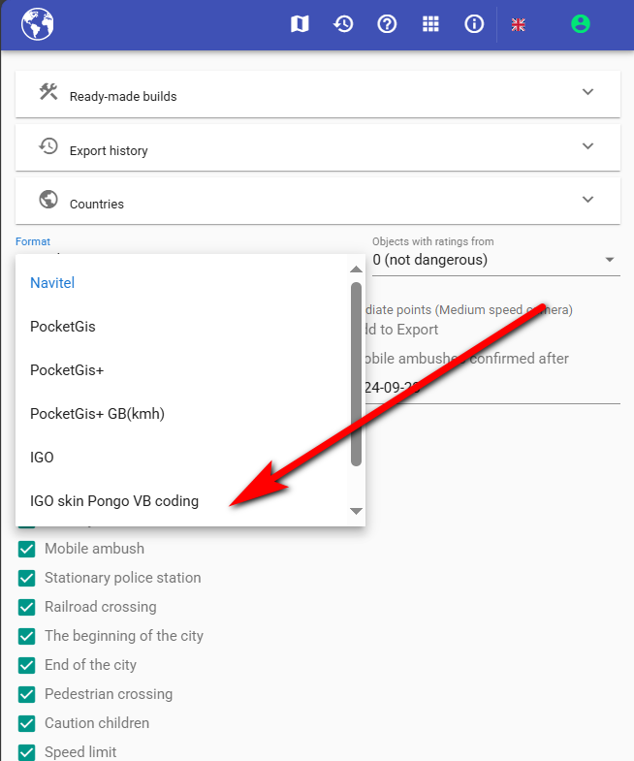Viewport: 634px width, 761px height.
Task: Open the Objects with ratings from dropdown
Action: [x=496, y=260]
